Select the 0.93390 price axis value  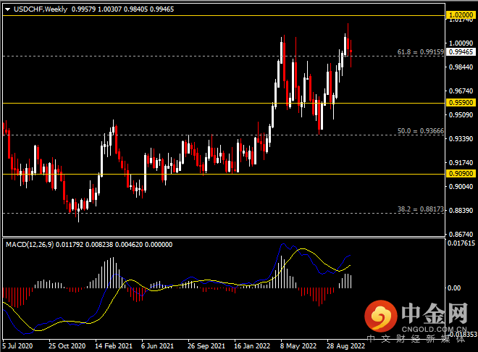461,138
